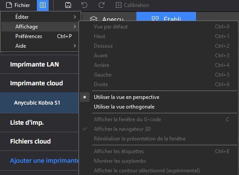Toggle Montrer les surplombs
This screenshot has height=175, width=239.
click(158, 161)
